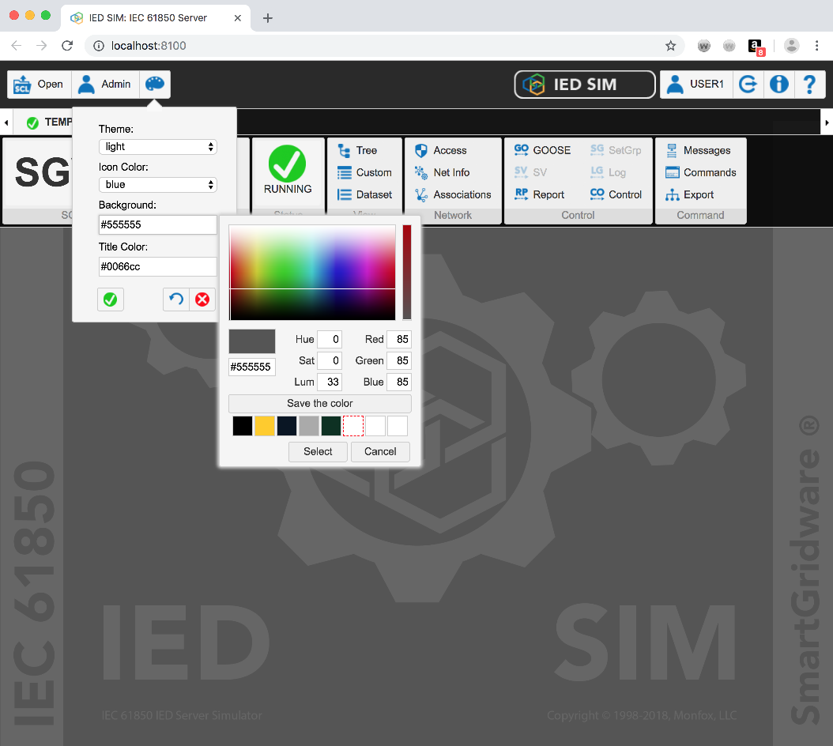Open SetGrp control

(x=616, y=150)
